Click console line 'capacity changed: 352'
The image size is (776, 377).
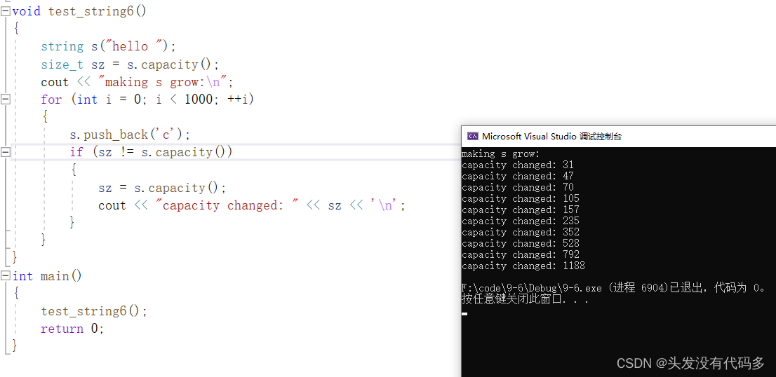pyautogui.click(x=521, y=232)
